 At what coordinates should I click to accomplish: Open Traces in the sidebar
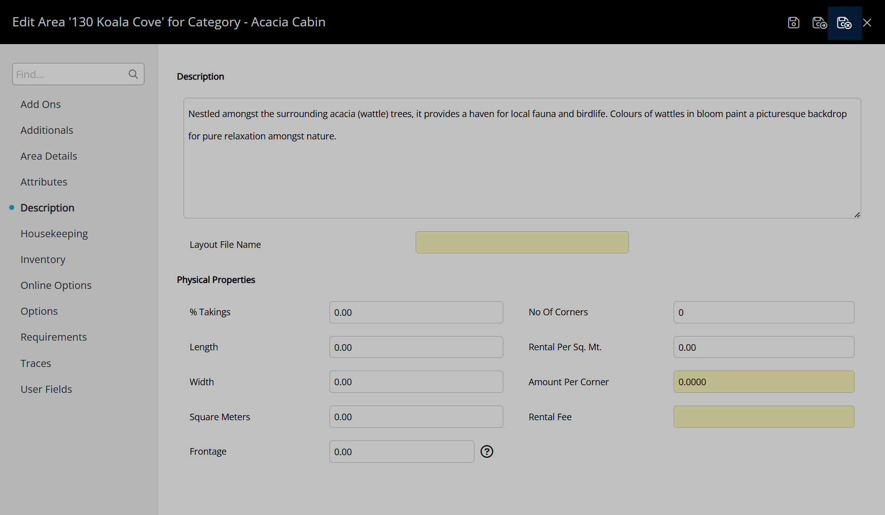coord(35,363)
